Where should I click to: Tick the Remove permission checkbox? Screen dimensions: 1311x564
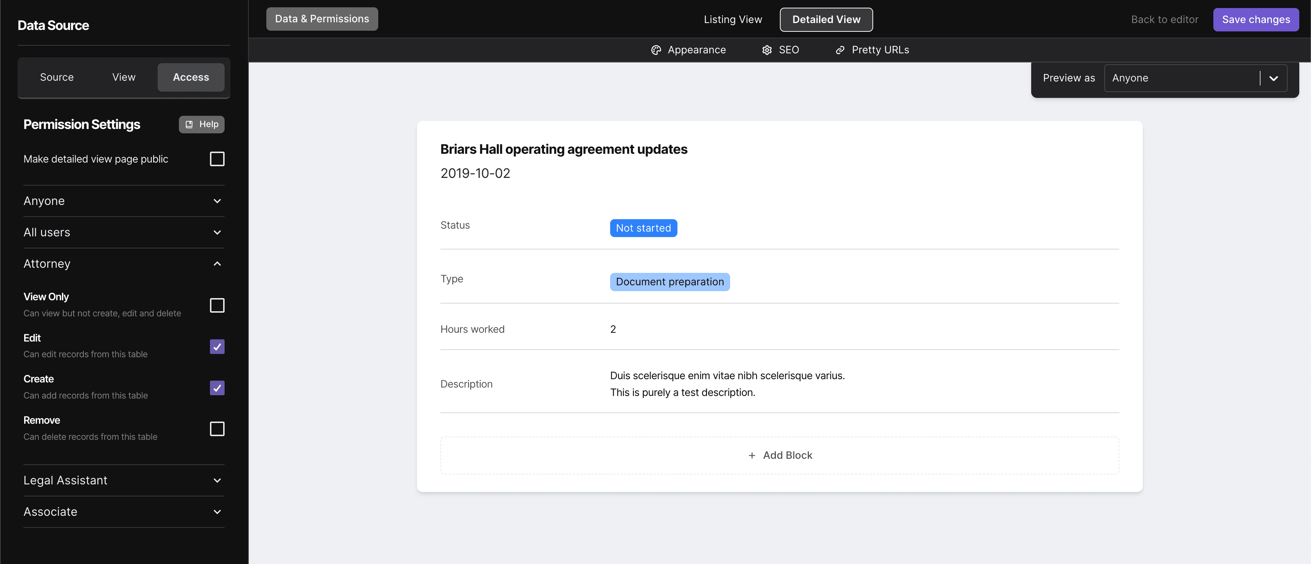217,429
